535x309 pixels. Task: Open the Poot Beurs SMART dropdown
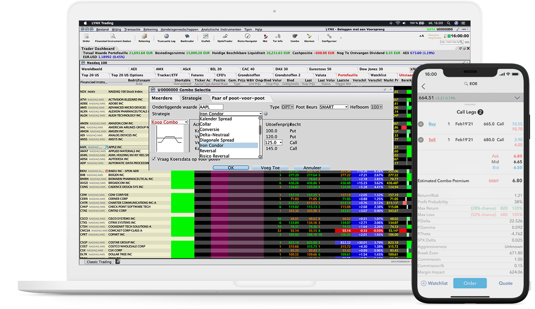click(x=334, y=107)
